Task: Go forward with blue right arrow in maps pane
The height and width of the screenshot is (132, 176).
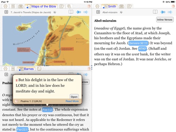Action: [85, 12]
